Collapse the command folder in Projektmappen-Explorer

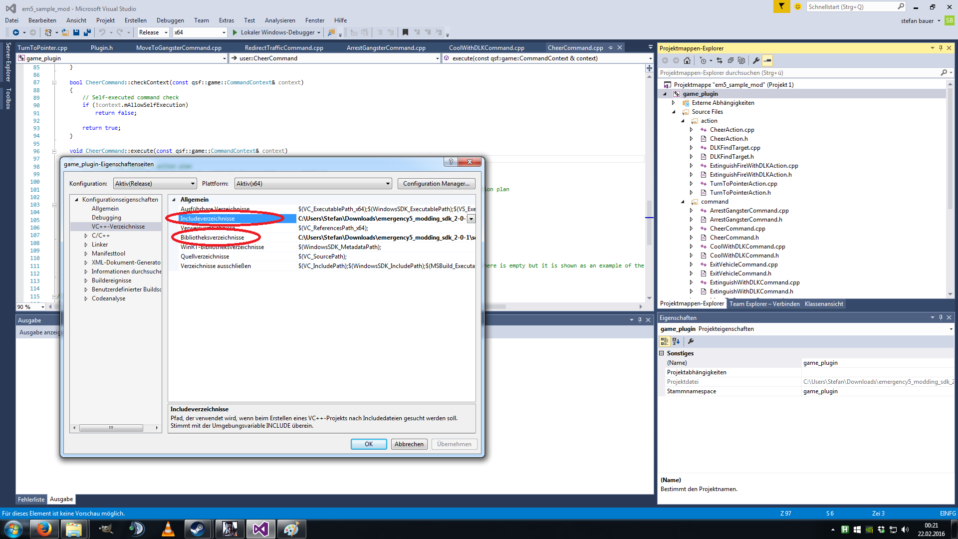683,202
